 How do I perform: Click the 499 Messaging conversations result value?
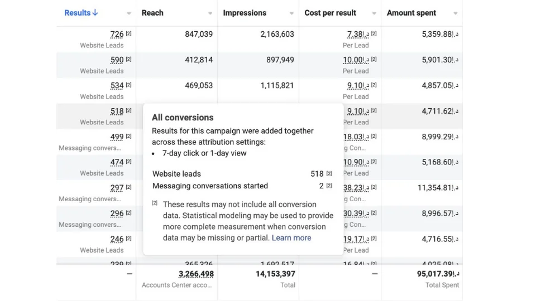(117, 137)
